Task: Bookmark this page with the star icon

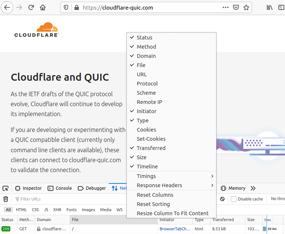Action: pyautogui.click(x=246, y=7)
